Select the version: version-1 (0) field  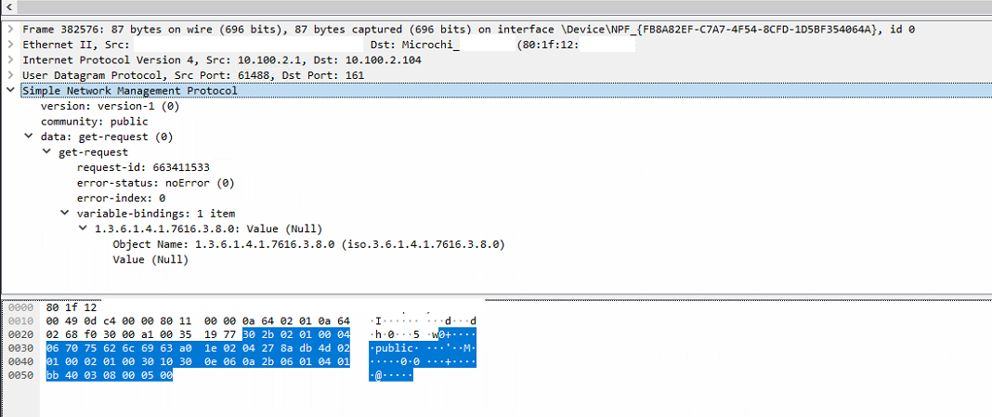(x=110, y=106)
